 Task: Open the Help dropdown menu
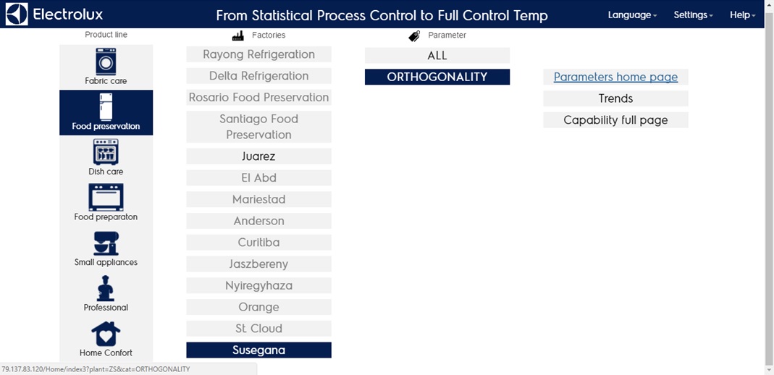[x=742, y=15]
